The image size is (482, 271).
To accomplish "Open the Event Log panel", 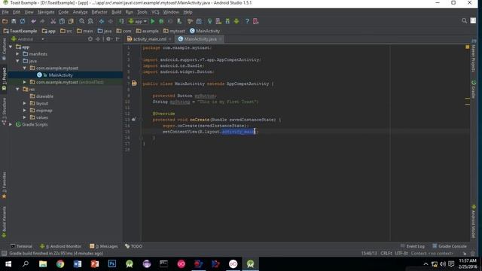I will [x=413, y=246].
